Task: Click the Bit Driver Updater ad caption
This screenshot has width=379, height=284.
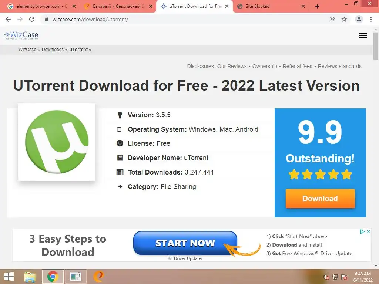Action: (185, 258)
